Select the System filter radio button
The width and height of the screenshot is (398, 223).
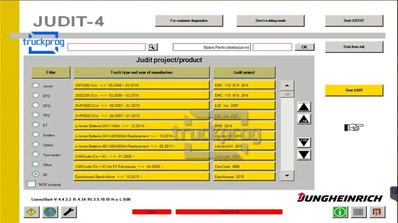point(35,135)
